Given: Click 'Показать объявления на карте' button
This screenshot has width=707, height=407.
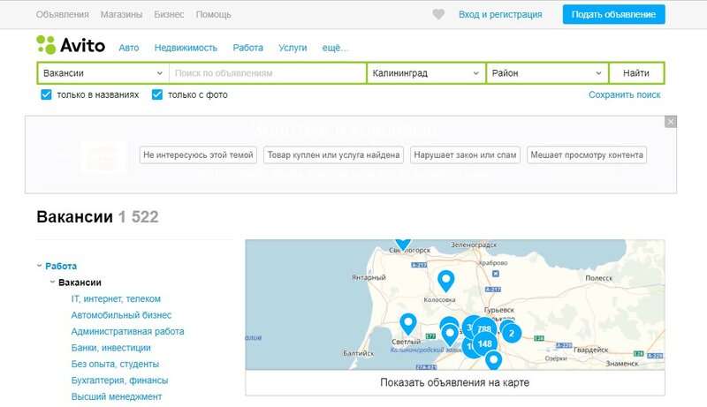Looking at the screenshot, I should point(455,382).
